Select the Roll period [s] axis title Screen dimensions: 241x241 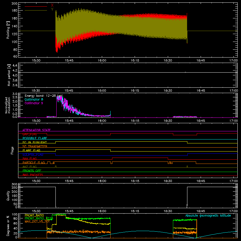pos(9,75)
